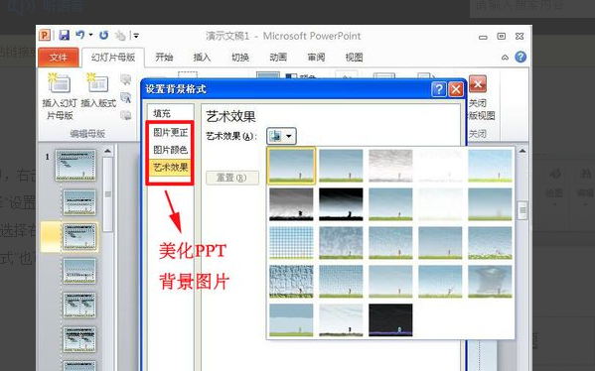
Task: Click the red Close Master View icon
Action: [x=478, y=83]
